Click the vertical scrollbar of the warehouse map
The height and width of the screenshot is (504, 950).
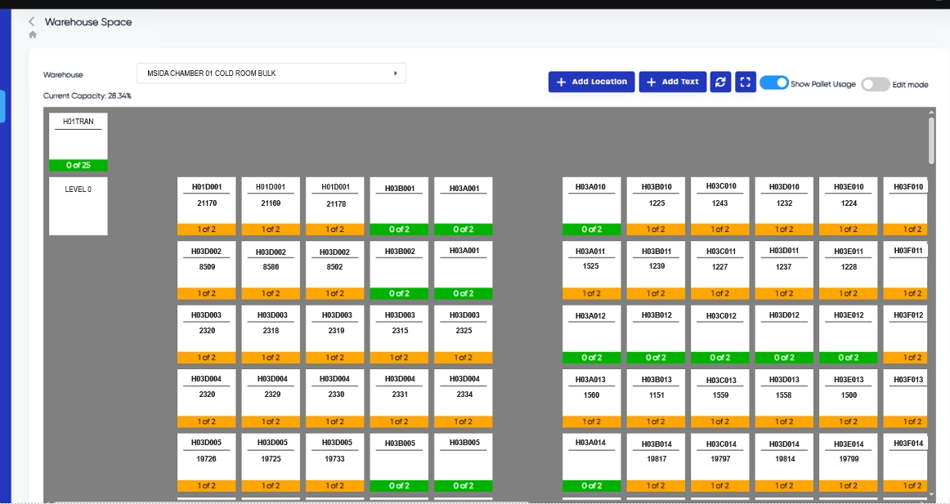coord(931,140)
